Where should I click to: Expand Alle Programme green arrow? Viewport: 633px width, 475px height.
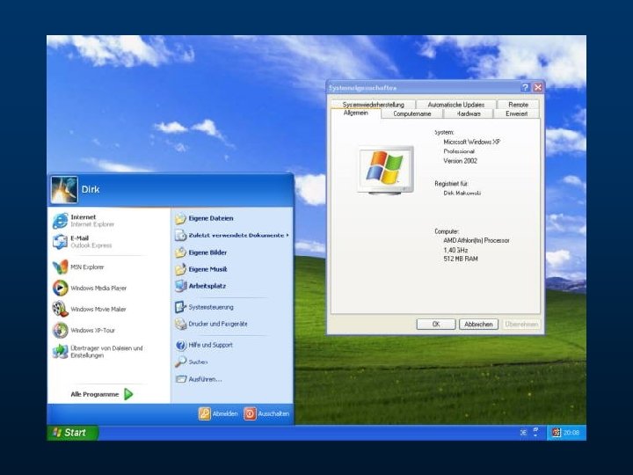tap(128, 394)
